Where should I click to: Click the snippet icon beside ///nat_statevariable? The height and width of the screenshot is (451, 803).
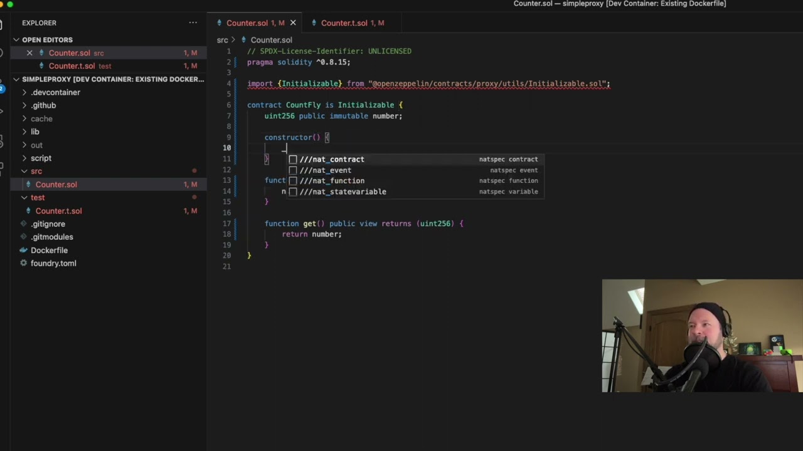pos(292,192)
